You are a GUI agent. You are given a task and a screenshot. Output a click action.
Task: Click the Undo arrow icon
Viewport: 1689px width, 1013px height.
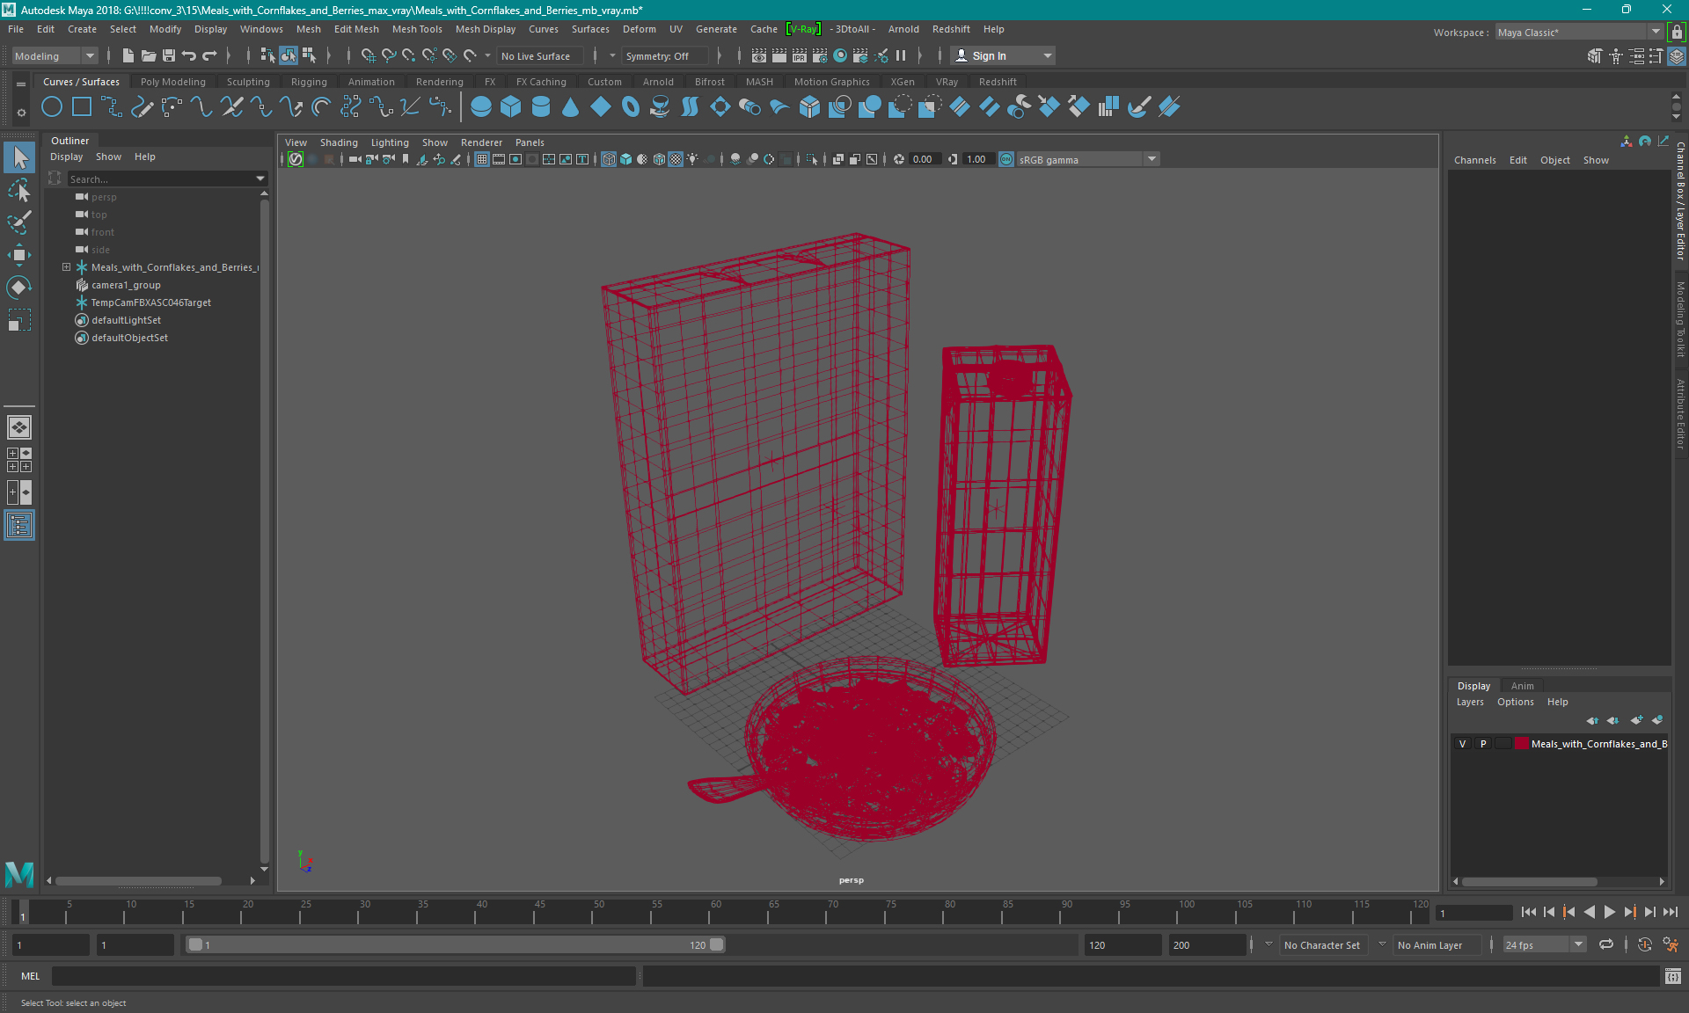189,55
